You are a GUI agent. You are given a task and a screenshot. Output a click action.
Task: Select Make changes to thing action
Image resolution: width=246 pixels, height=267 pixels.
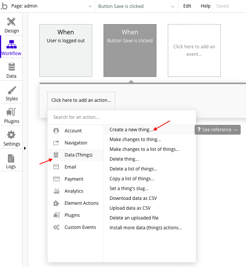pos(150,140)
